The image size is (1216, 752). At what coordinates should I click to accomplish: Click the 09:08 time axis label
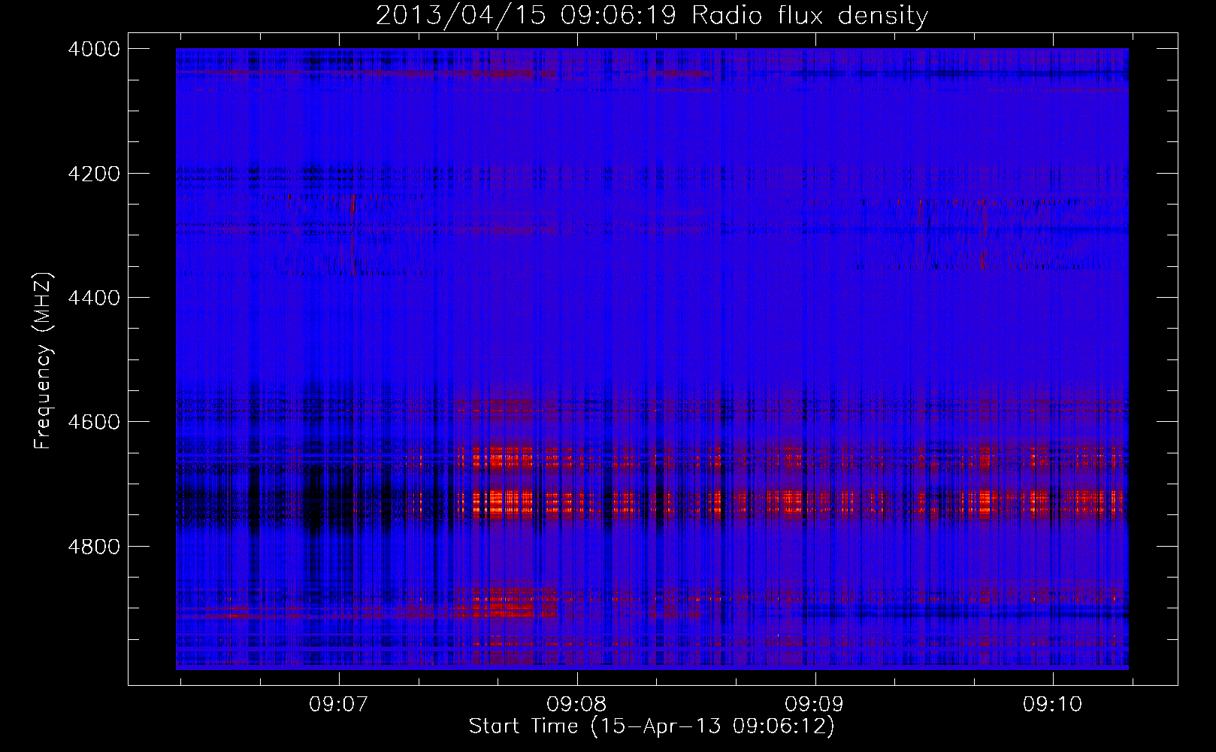(577, 704)
